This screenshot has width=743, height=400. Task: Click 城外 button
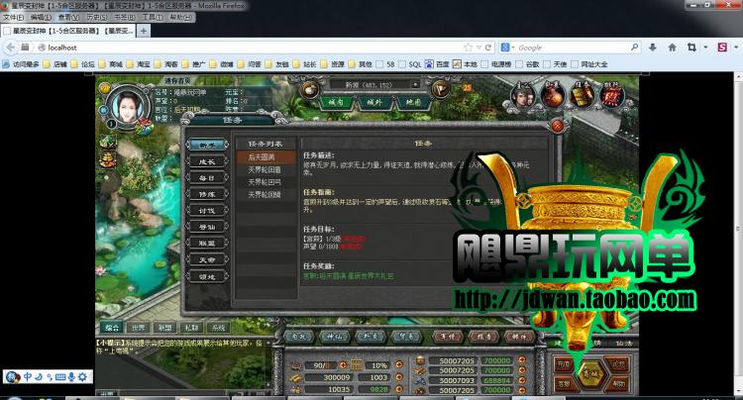click(374, 102)
